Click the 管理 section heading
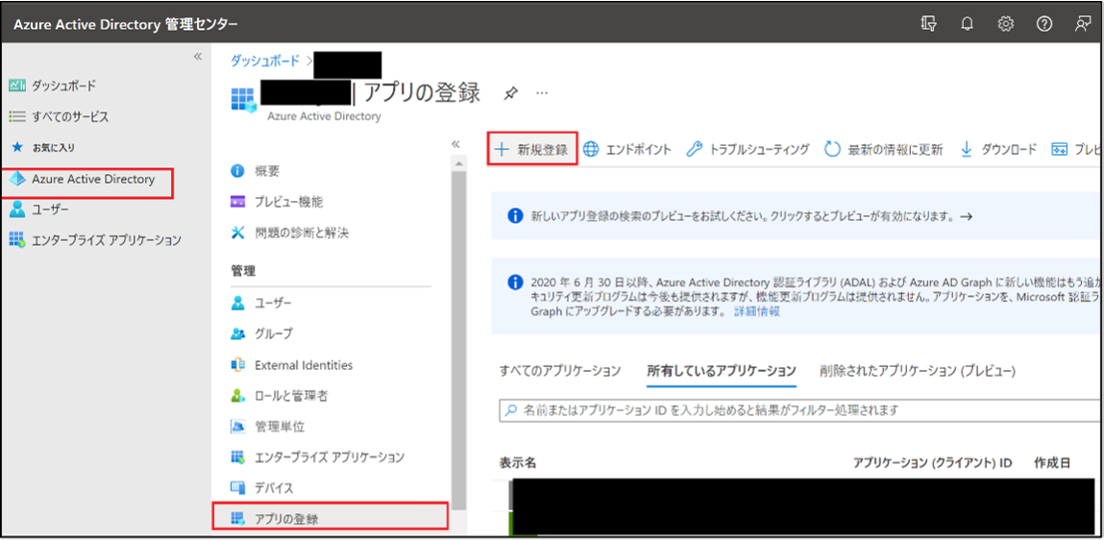The image size is (1104, 540). click(244, 270)
